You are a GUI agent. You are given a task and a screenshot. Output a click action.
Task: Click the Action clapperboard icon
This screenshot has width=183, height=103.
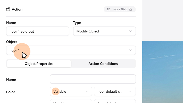point(8,9)
